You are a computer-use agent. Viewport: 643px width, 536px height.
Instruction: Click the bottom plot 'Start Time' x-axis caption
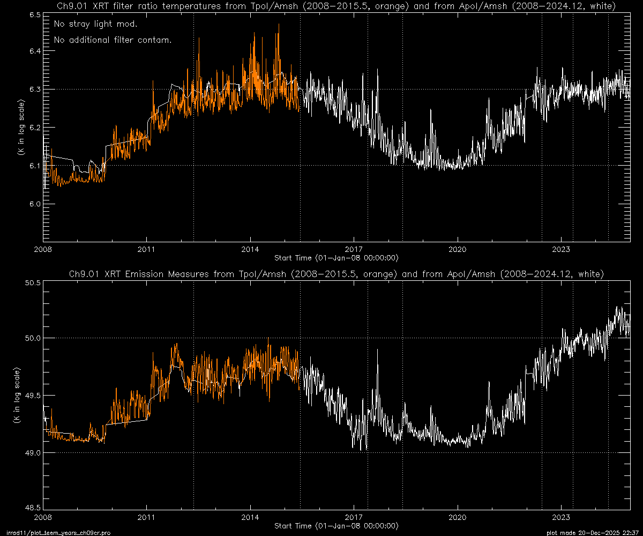pyautogui.click(x=336, y=525)
